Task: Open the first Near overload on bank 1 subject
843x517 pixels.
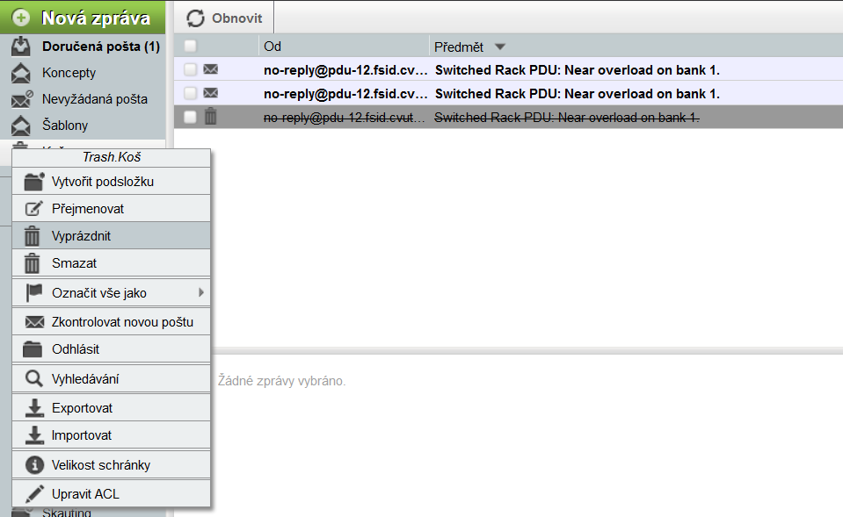Action: 578,70
